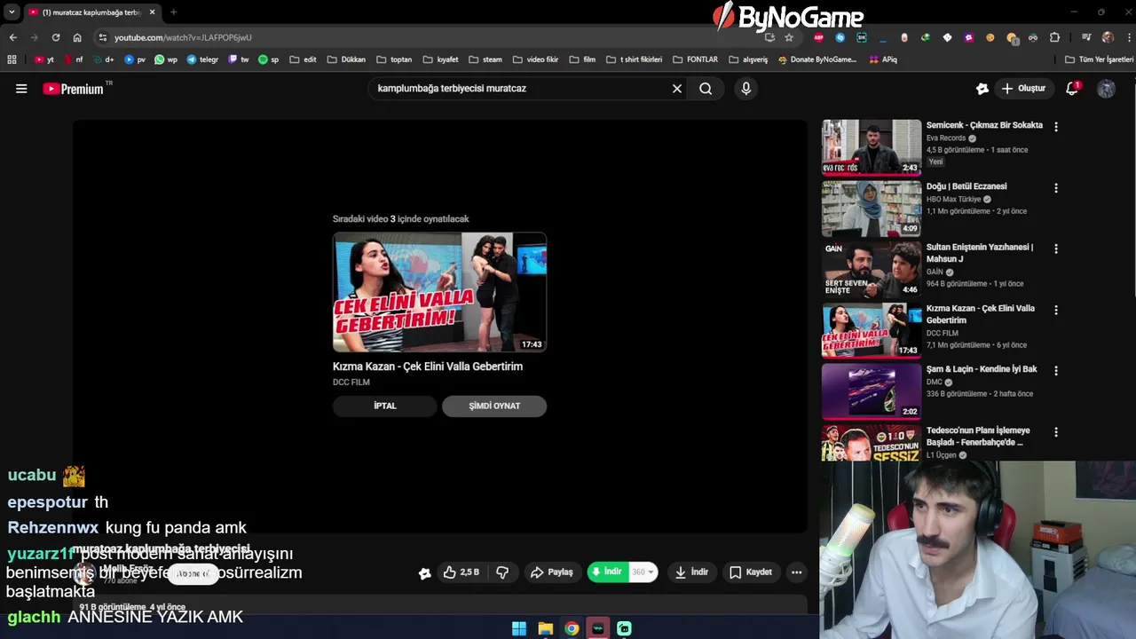
Task: Run search with magnifier button
Action: click(x=706, y=89)
